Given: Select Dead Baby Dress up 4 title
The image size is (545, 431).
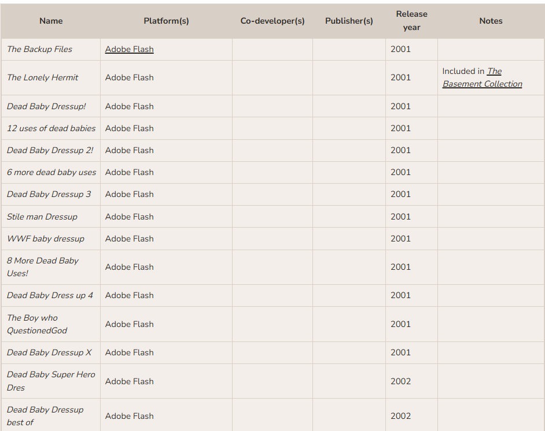Looking at the screenshot, I should (x=50, y=295).
